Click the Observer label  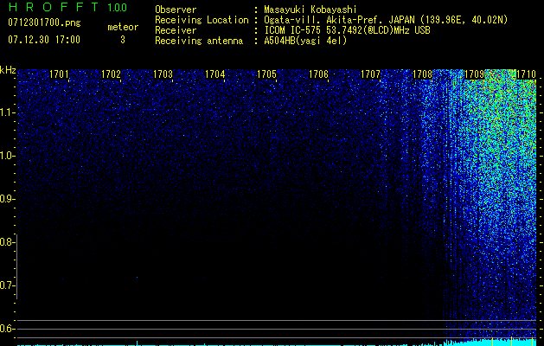coord(176,10)
